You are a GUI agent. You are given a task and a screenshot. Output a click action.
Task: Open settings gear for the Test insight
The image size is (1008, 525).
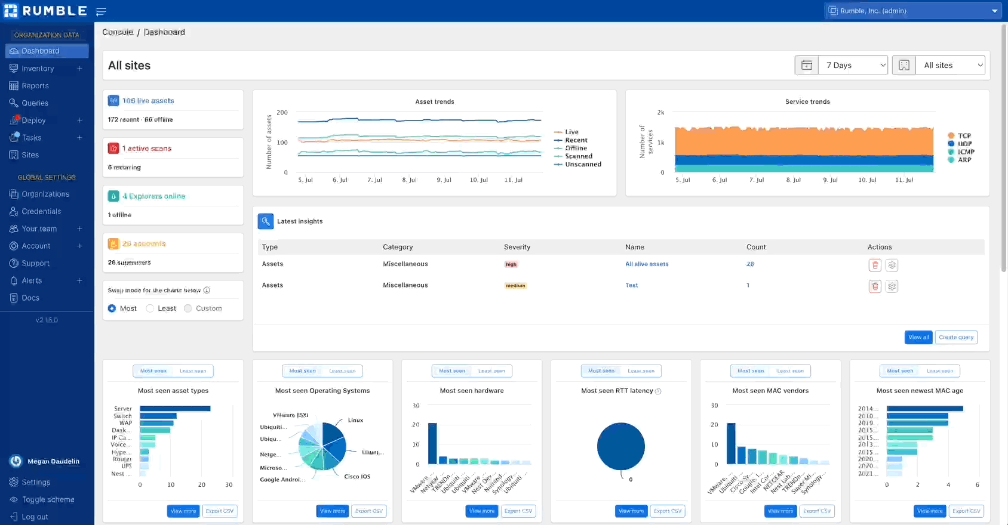[x=892, y=286]
